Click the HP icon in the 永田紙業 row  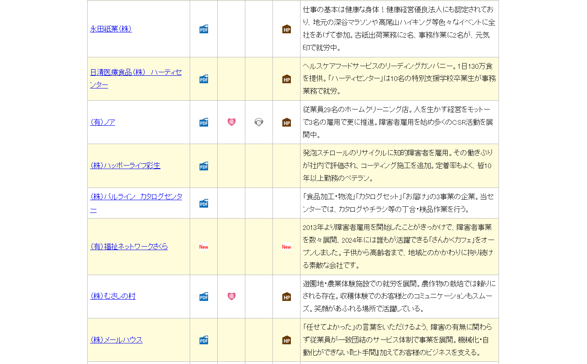click(x=286, y=29)
